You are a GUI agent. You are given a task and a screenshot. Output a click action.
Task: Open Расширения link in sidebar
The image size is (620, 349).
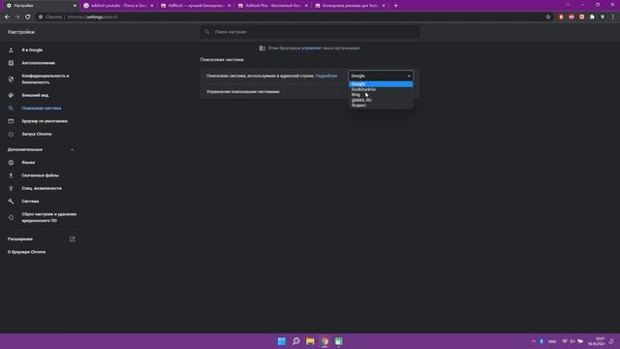coord(20,239)
